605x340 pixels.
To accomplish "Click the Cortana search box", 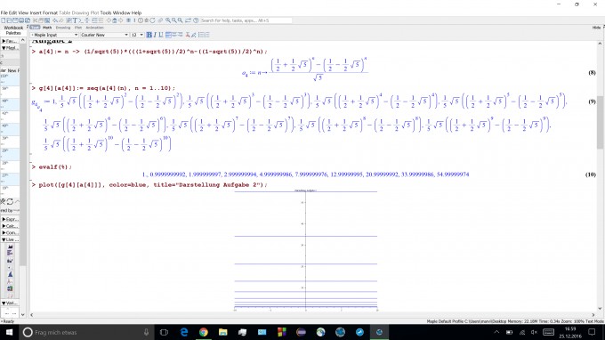I will [86, 332].
